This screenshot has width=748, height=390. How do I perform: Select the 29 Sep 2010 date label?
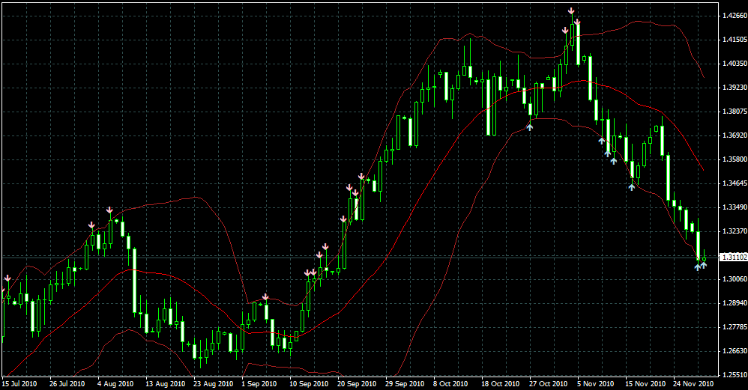coord(402,383)
